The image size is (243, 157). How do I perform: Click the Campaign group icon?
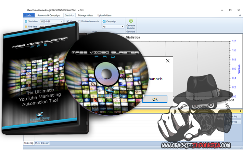(x=104, y=21)
